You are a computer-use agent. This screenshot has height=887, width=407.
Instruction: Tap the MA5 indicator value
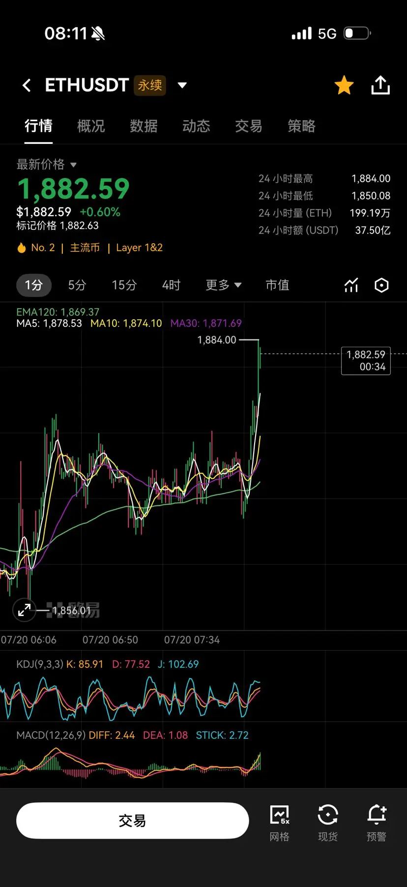49,324
